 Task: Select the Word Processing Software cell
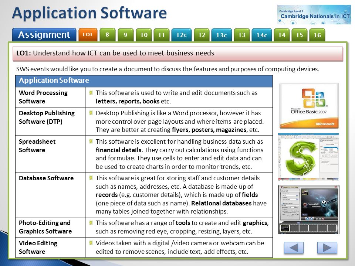[x=50, y=97]
